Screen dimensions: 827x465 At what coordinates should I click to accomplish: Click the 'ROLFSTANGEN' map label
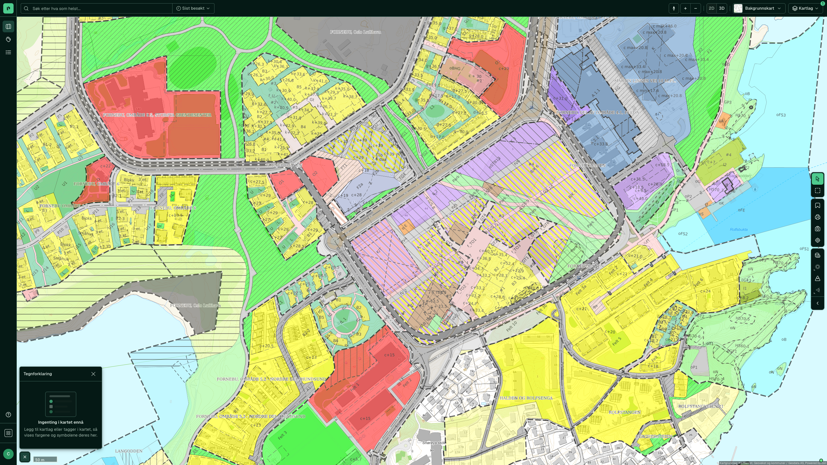point(624,412)
